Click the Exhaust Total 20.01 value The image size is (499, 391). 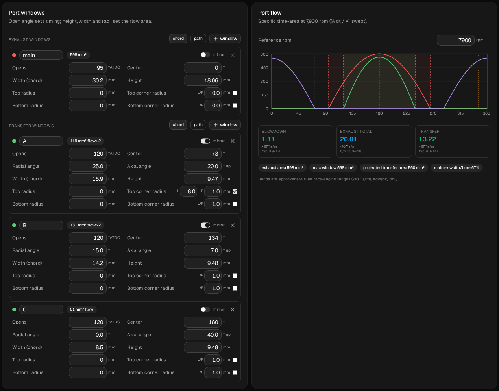point(348,139)
